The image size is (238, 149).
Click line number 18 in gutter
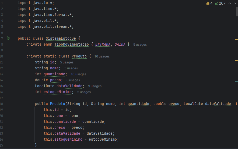tap(2, 104)
